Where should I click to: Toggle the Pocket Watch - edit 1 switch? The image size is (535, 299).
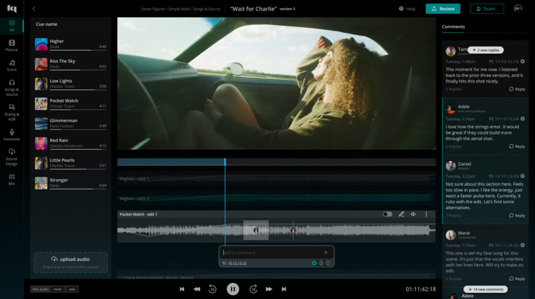click(387, 214)
